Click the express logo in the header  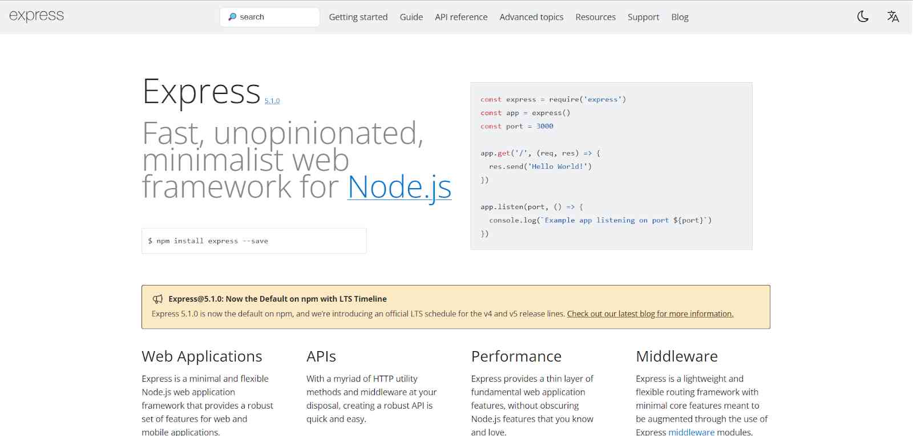click(37, 16)
